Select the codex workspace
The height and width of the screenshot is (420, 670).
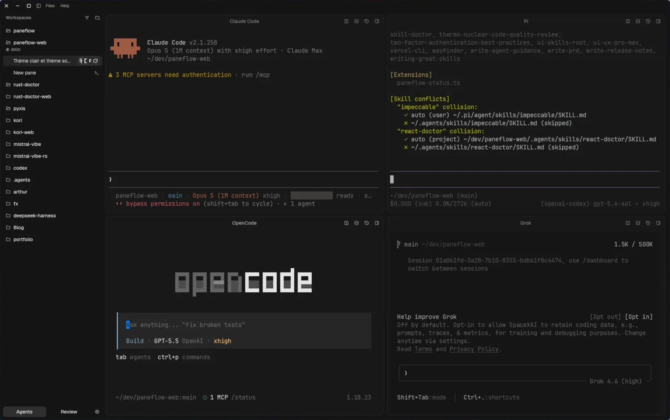52,168
